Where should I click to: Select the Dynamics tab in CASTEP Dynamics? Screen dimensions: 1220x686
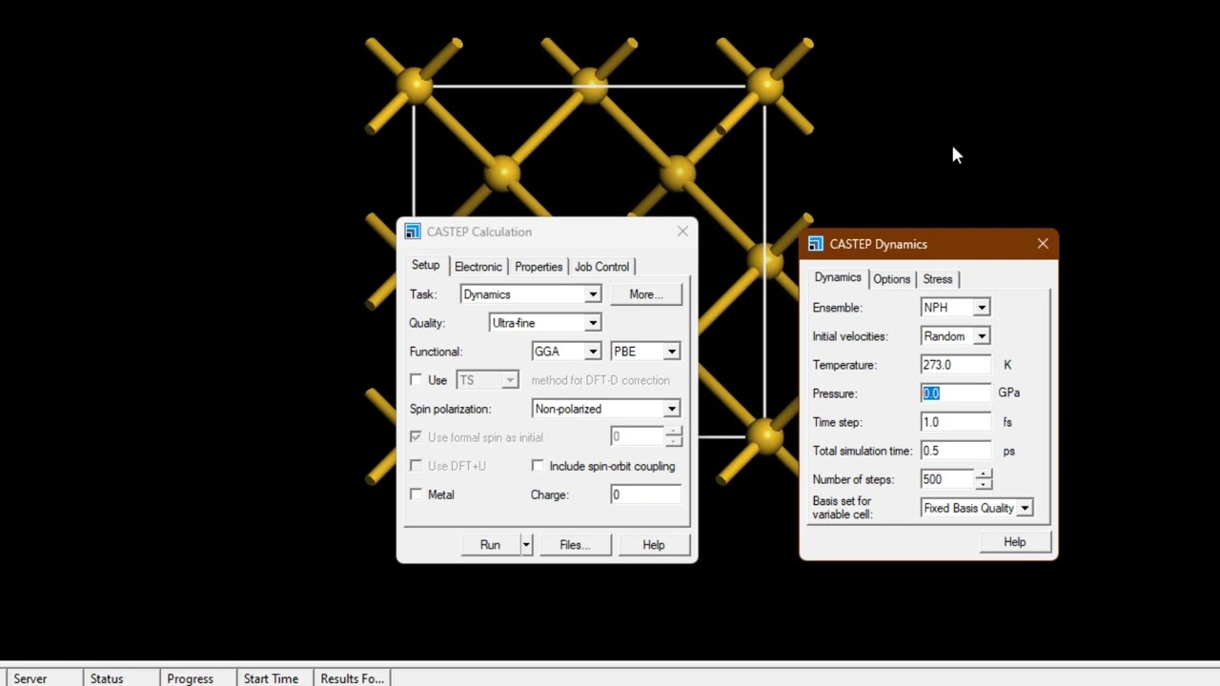click(837, 277)
